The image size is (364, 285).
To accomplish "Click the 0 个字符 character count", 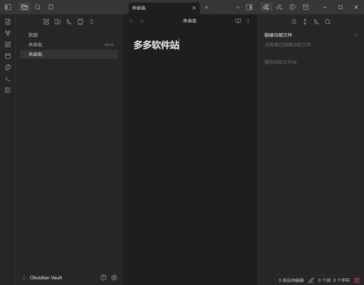I will click(x=341, y=280).
